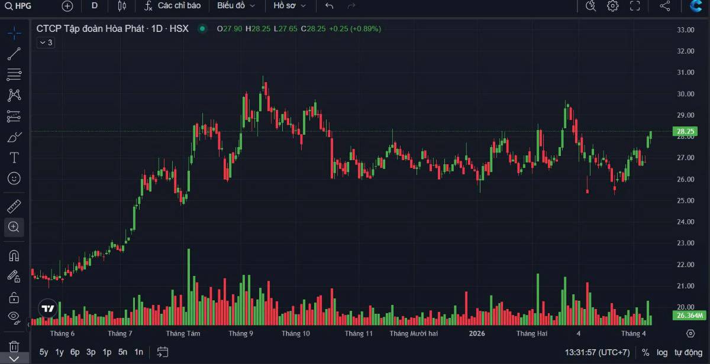Activate the zoom in tool
The height and width of the screenshot is (364, 710).
14,227
